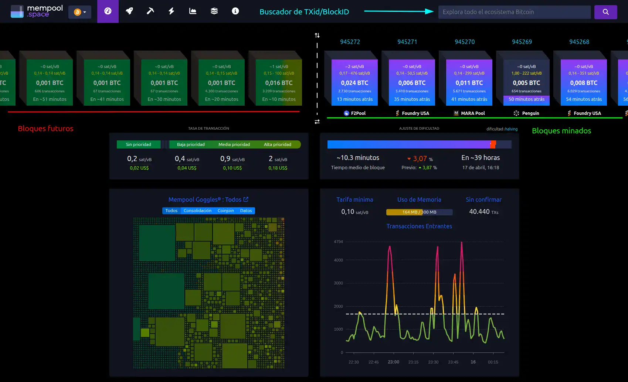Select the Coinjoin goggles filter
Viewport: 628px width, 382px height.
(x=225, y=211)
